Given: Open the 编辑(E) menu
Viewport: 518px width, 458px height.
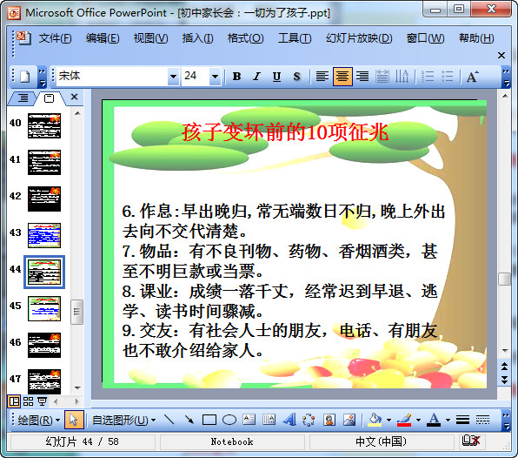Looking at the screenshot, I should click(103, 38).
